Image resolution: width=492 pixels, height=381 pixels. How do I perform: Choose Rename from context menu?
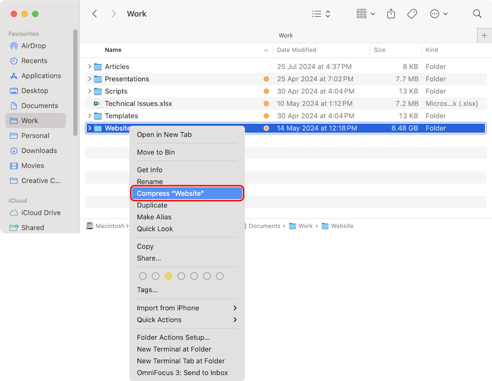point(187,182)
